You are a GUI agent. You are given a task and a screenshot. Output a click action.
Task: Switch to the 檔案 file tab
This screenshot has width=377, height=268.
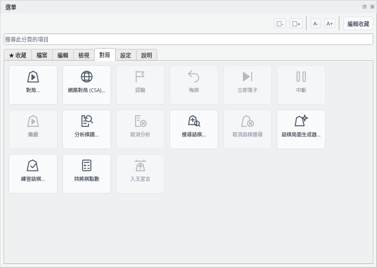(42, 55)
